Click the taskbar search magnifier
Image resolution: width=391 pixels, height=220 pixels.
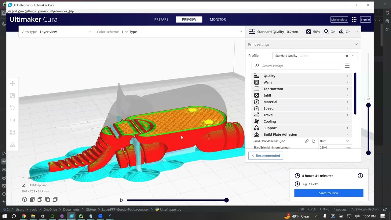click(x=14, y=216)
